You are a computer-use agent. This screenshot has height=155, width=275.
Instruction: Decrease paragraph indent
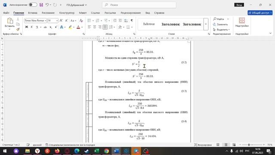pos(115,21)
